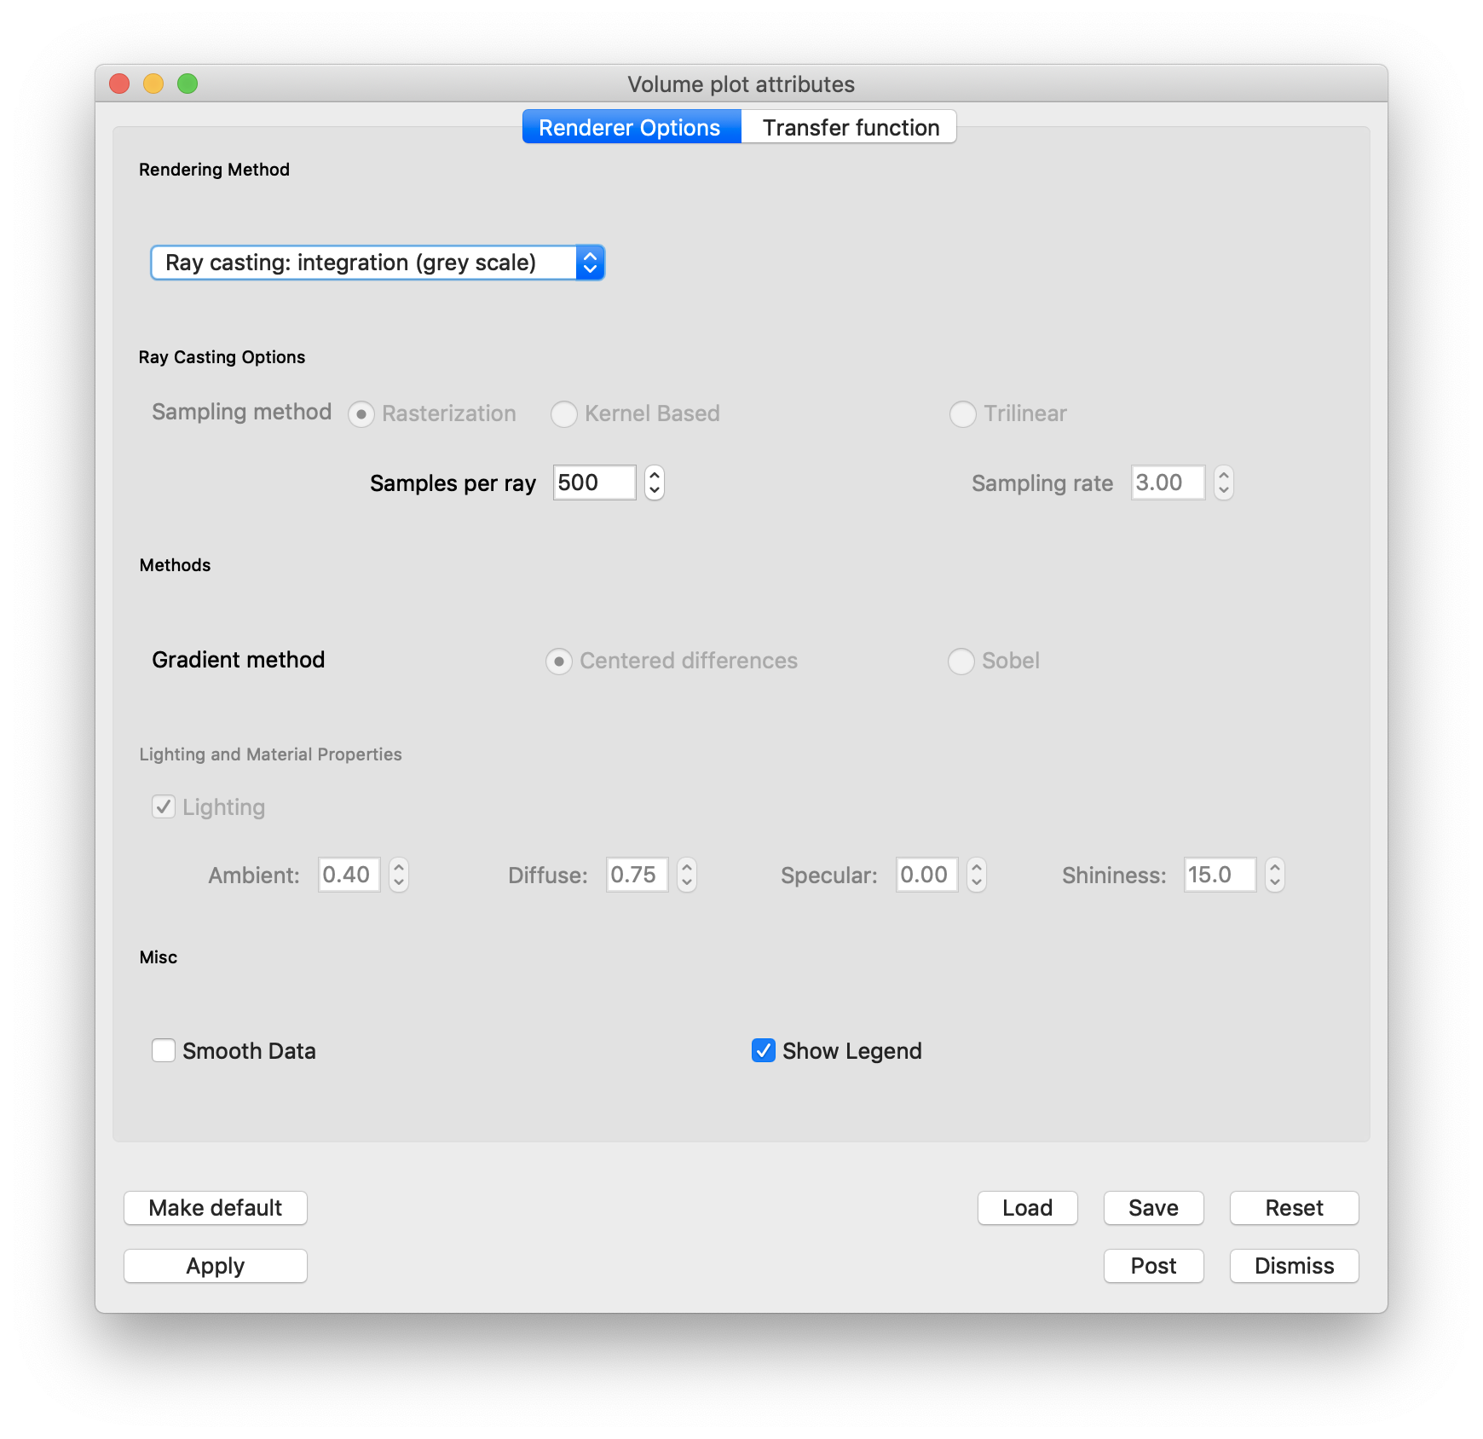
Task: Uncheck the Show Legend checkbox
Action: pos(764,1050)
